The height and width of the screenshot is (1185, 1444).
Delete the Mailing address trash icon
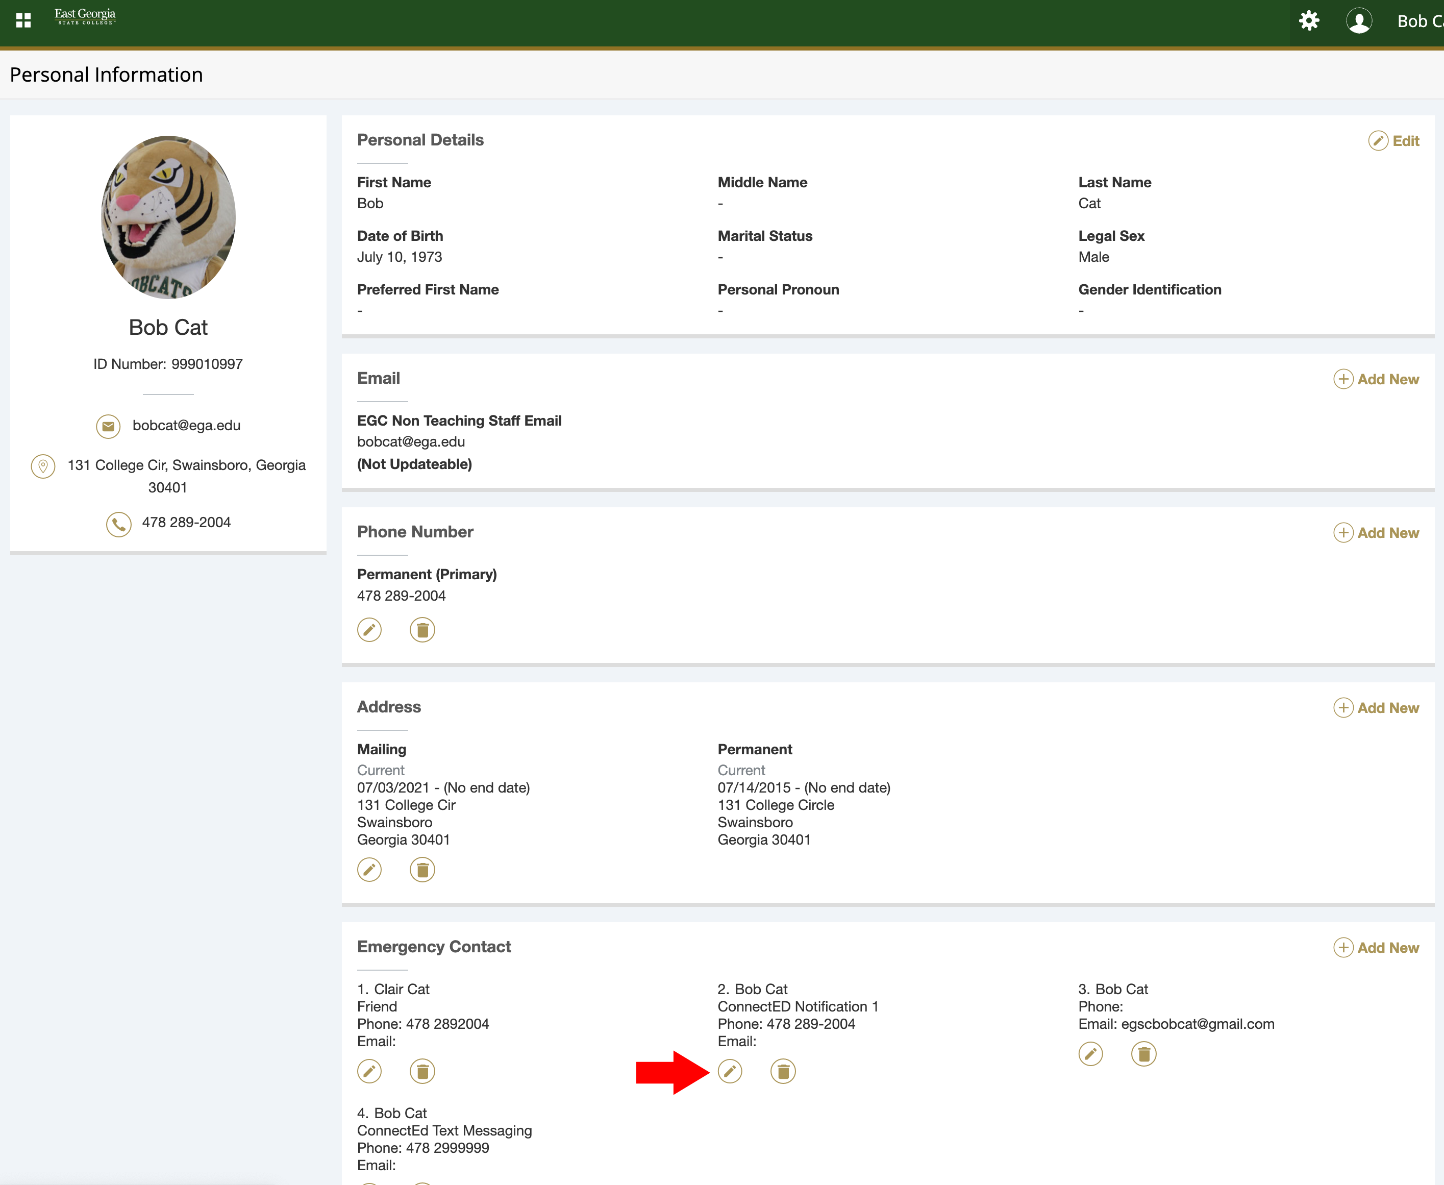(x=422, y=869)
